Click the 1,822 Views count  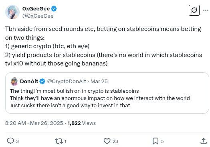point(82,123)
